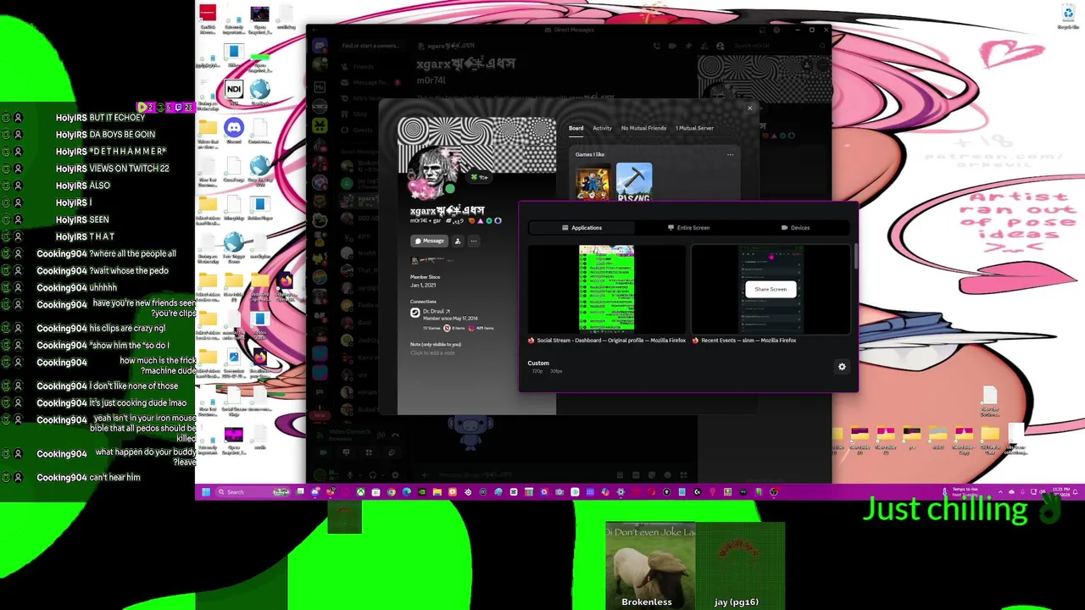This screenshot has width=1085, height=610.
Task: Click the add friend icon beside Message
Action: click(x=458, y=241)
